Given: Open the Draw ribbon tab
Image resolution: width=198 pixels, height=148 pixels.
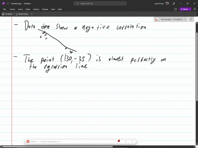Looking at the screenshot, I should coord(28,9).
